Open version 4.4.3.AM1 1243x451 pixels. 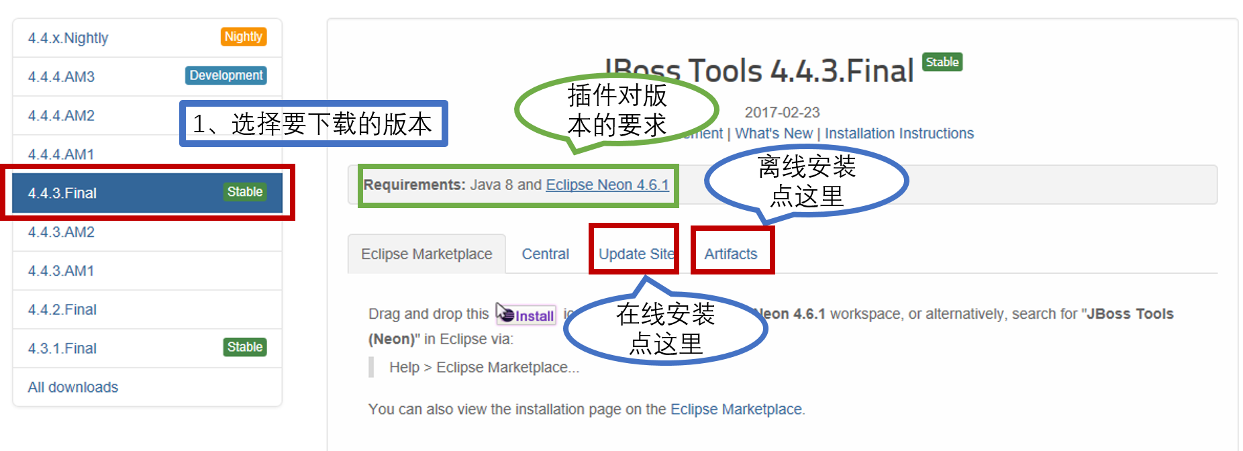[x=147, y=271]
